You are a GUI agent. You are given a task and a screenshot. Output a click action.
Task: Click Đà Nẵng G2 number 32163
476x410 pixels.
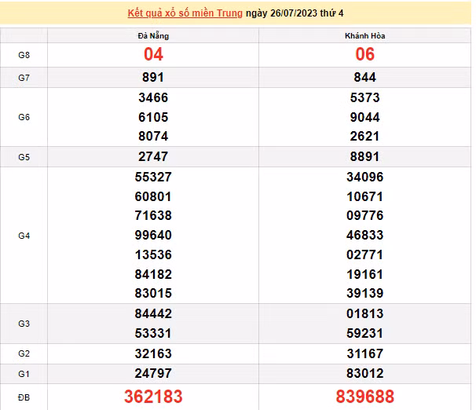pos(153,354)
